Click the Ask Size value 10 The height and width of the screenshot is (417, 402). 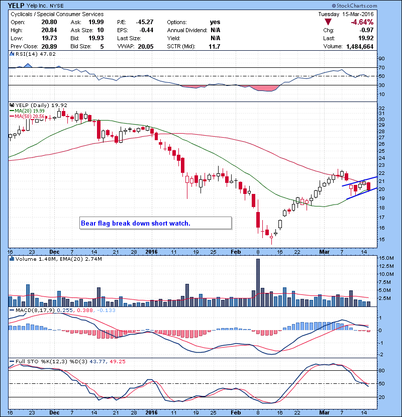(100, 30)
